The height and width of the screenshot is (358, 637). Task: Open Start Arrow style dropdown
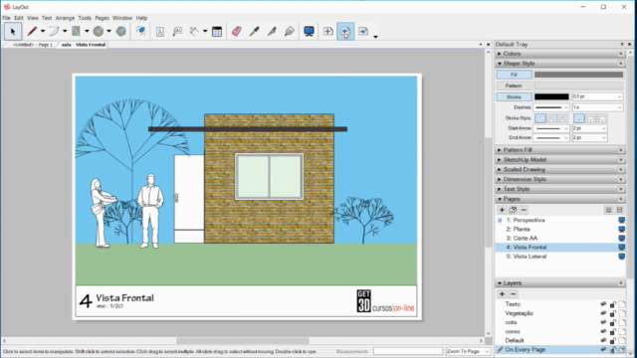[565, 128]
